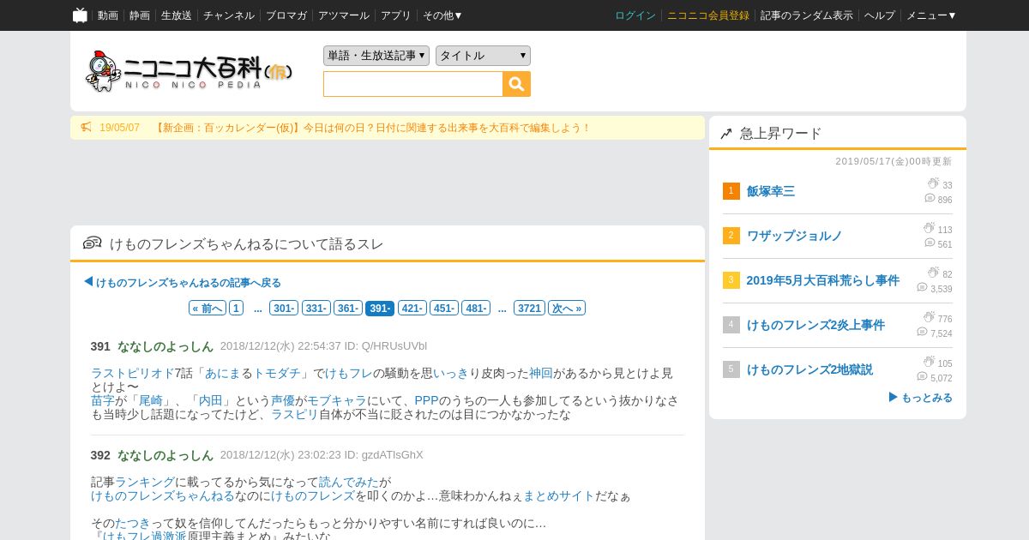Image resolution: width=1029 pixels, height=540 pixels.
Task: Expand the メニュー▼ menu
Action: [x=931, y=15]
